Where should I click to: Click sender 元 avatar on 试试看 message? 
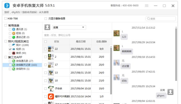[x=117, y=63]
